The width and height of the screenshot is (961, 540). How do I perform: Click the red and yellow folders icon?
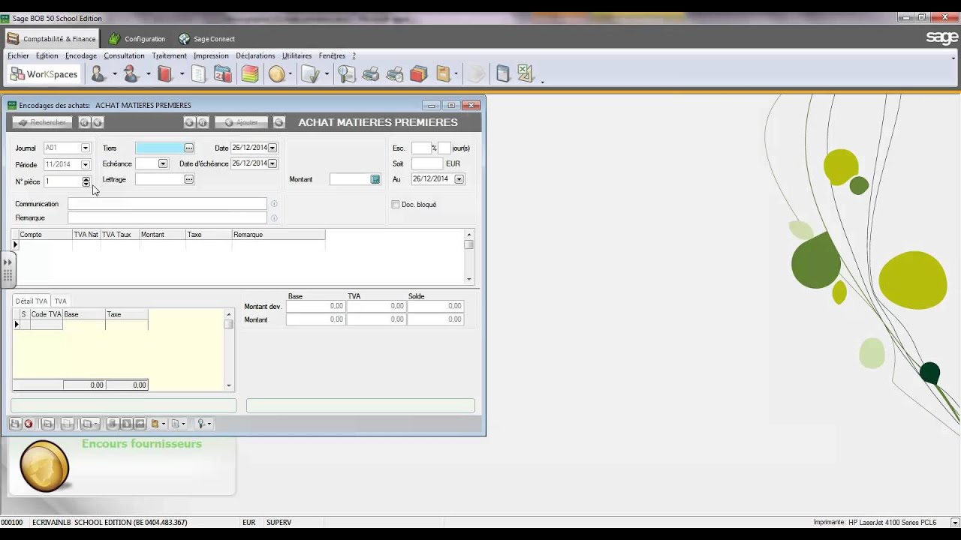click(419, 74)
